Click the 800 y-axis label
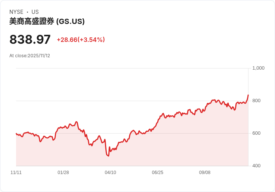Image resolution: width=275 pixels, height=192 pixels. tap(256, 101)
